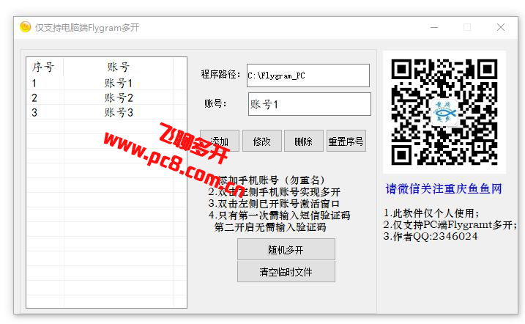The width and height of the screenshot is (525, 324).
Task: Click the 请微信关注重庆鱼鱼网 link text
Action: point(444,188)
